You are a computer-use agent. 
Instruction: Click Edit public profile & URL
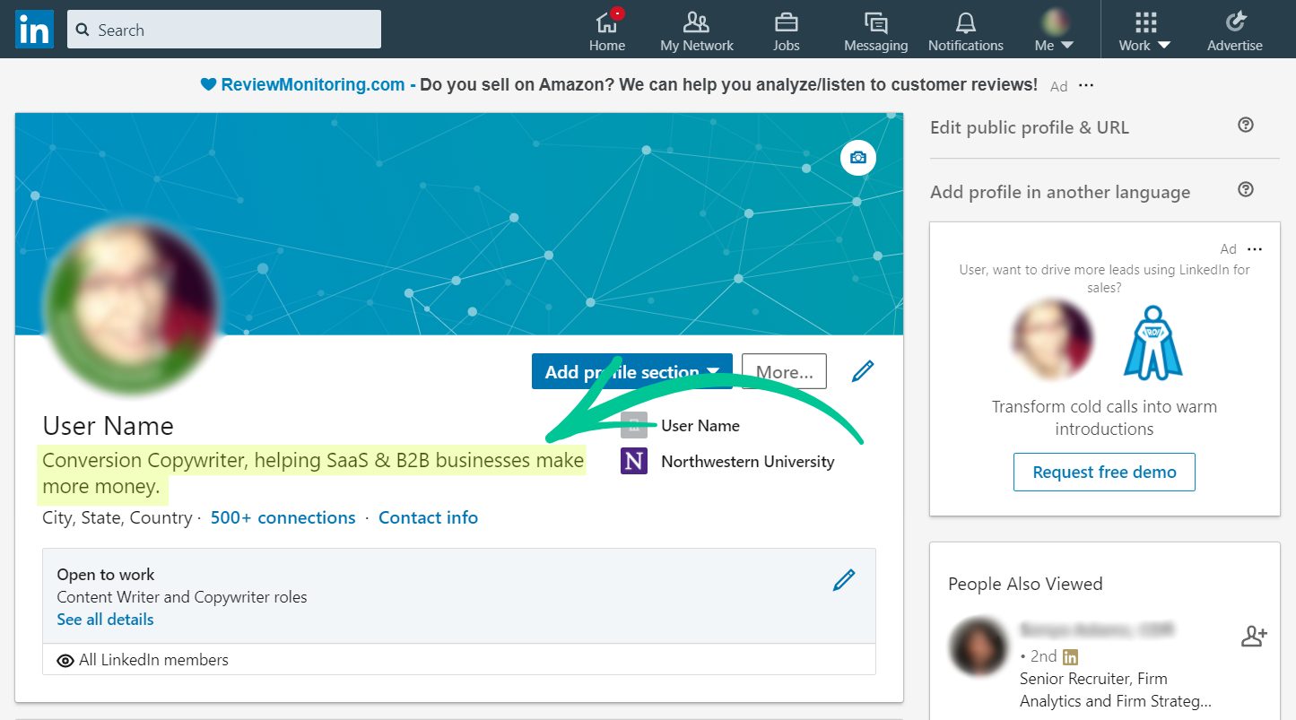point(1030,127)
